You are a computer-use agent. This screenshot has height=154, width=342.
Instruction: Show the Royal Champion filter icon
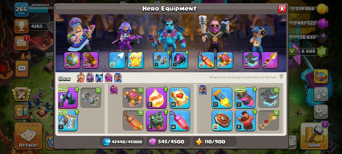118,77
